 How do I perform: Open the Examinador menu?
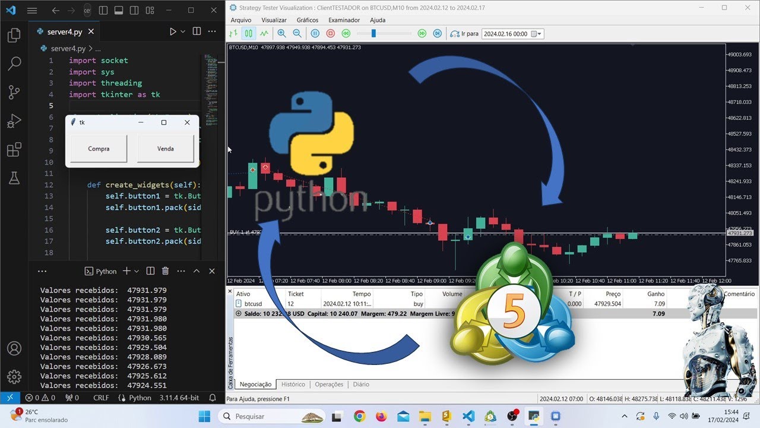[x=344, y=20]
